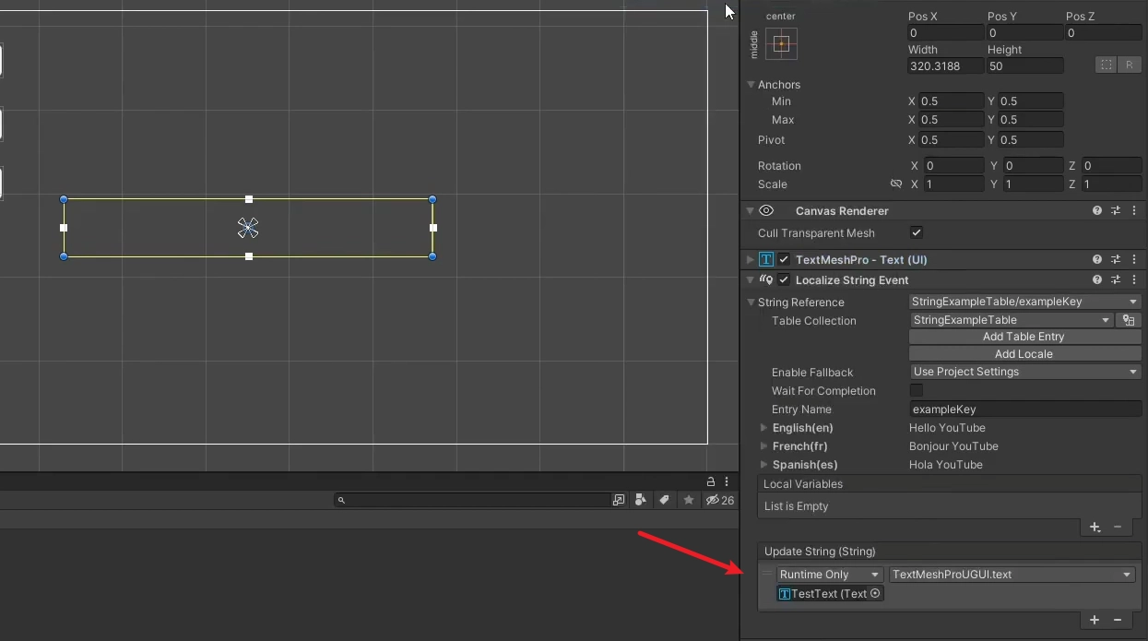Click Search by Label tag icon
Viewport: 1148px width, 641px height.
664,500
